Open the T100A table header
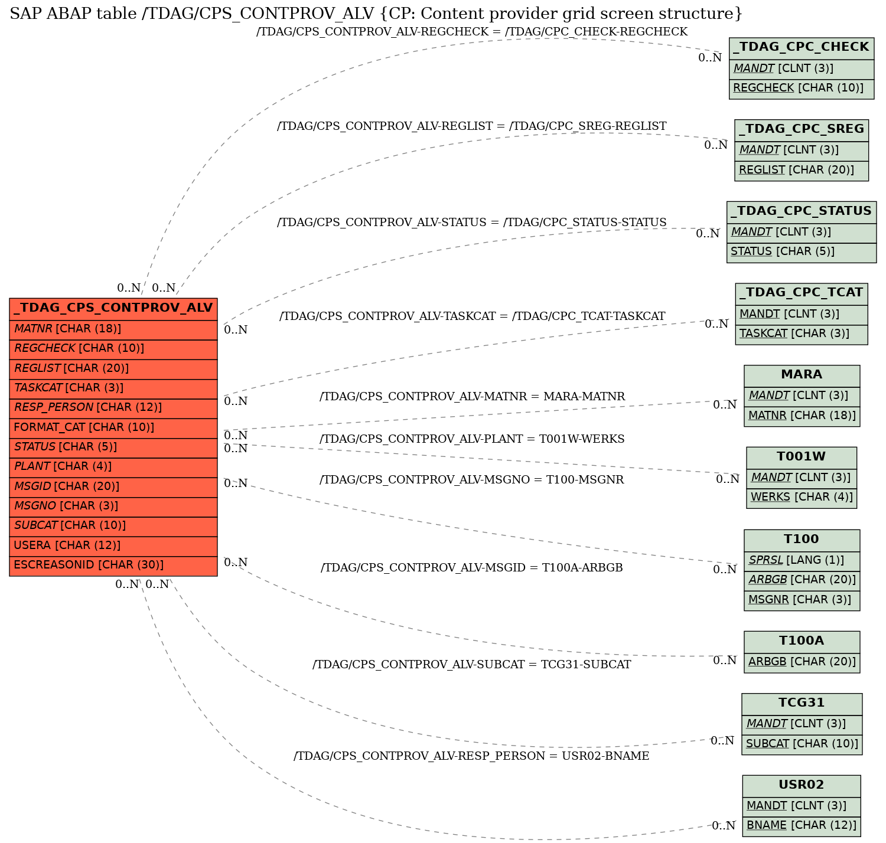886x843 pixels. coord(802,642)
